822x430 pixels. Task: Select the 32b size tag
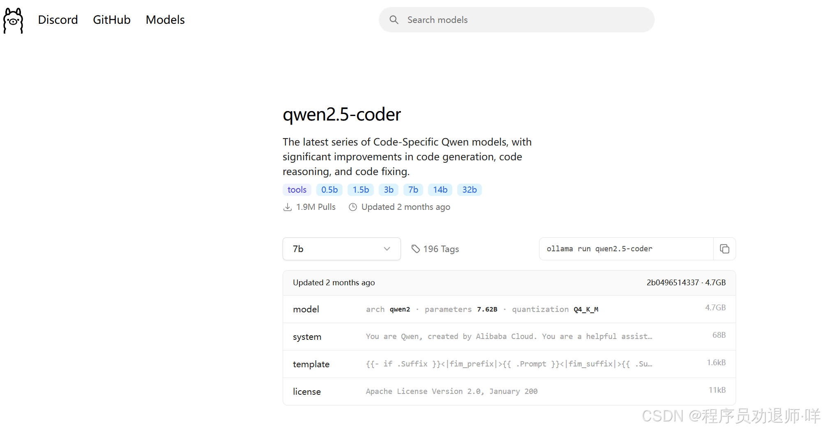click(470, 190)
